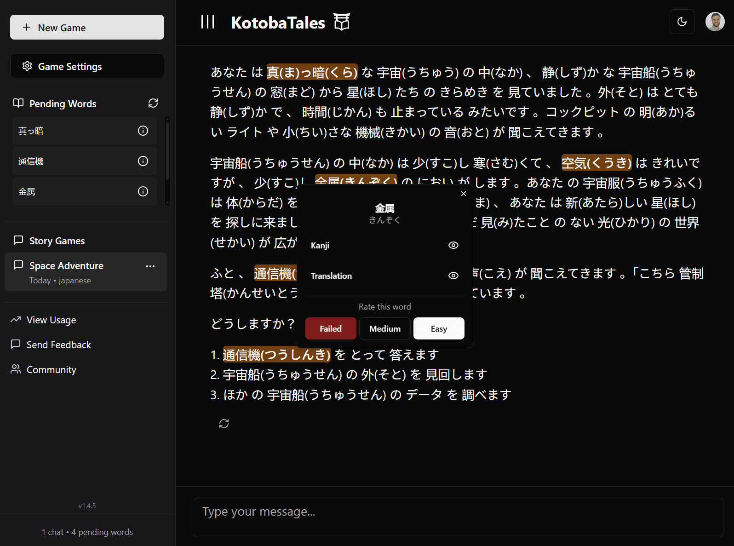
Task: Open the user profile avatar
Action: [715, 22]
